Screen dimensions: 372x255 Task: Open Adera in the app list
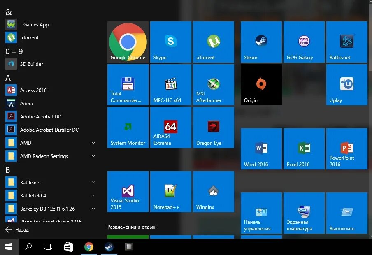[x=51, y=103]
